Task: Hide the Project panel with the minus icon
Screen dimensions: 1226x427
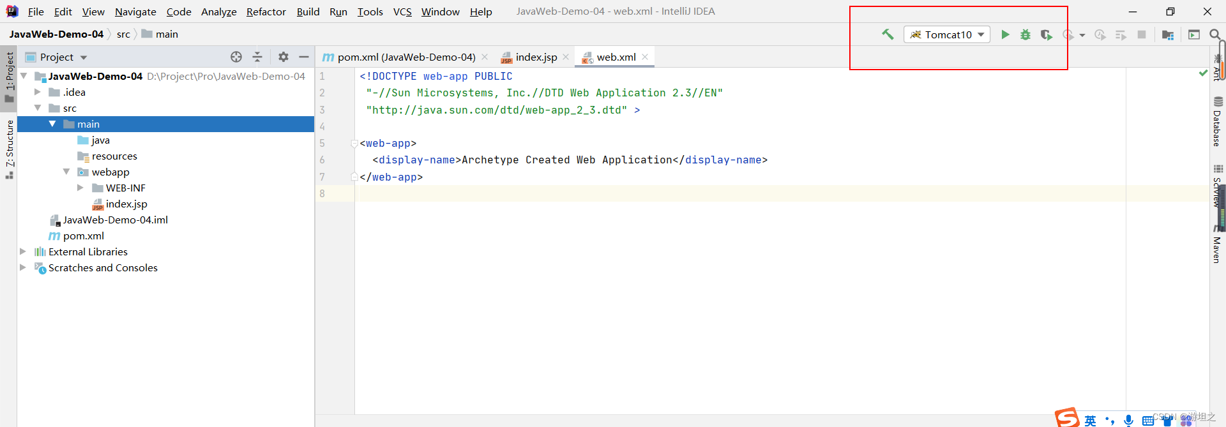Action: coord(304,57)
